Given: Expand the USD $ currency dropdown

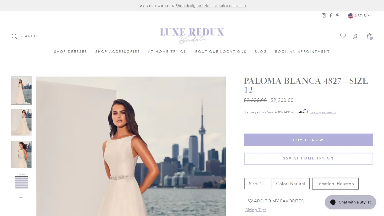Looking at the screenshot, I should click(x=359, y=16).
